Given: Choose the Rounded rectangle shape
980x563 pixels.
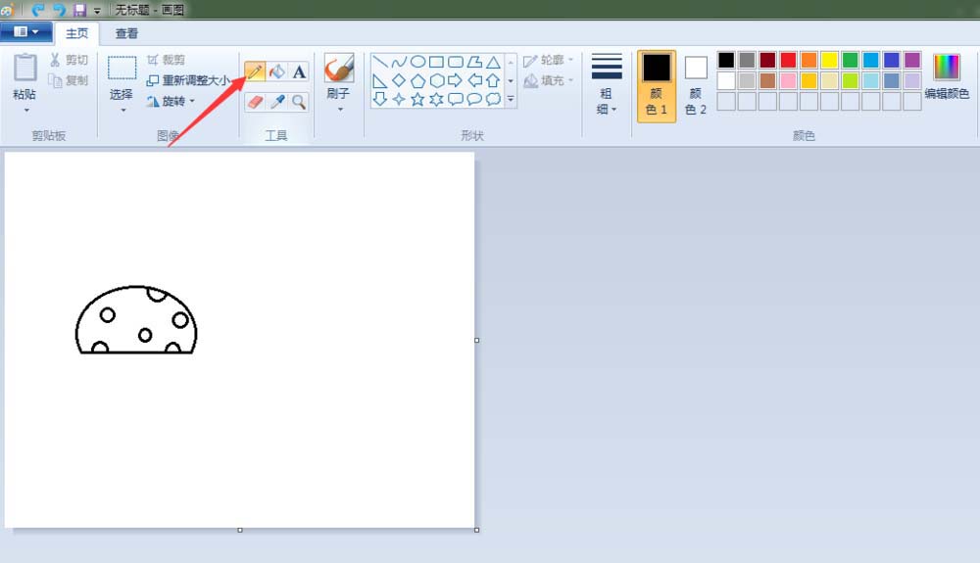Looking at the screenshot, I should click(456, 62).
